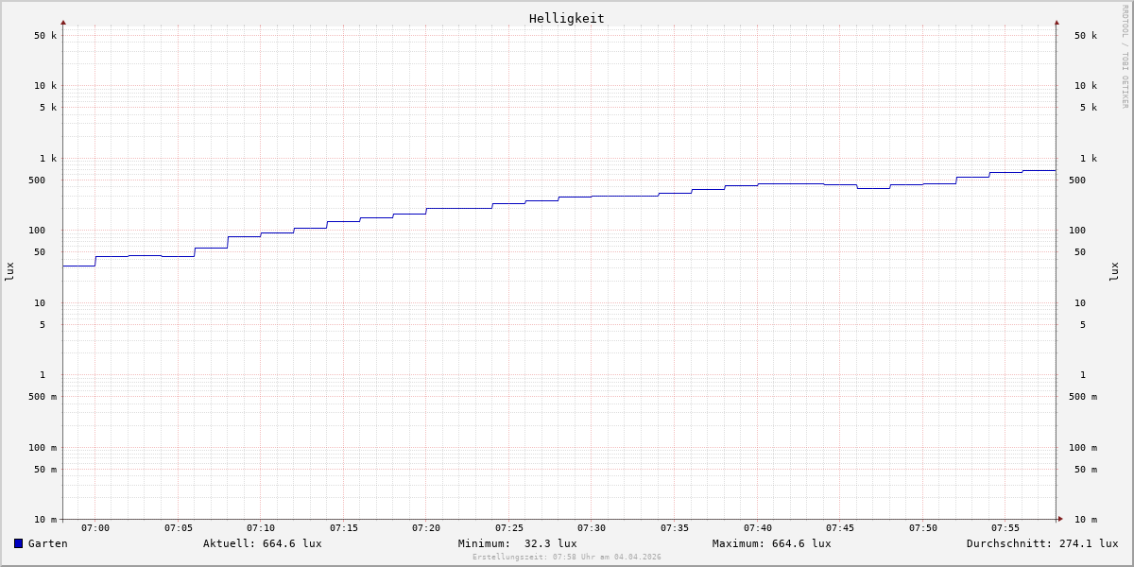Click the rotated lux label on right axis
Viewport: 1134px width, 567px height.
pyautogui.click(x=1114, y=271)
